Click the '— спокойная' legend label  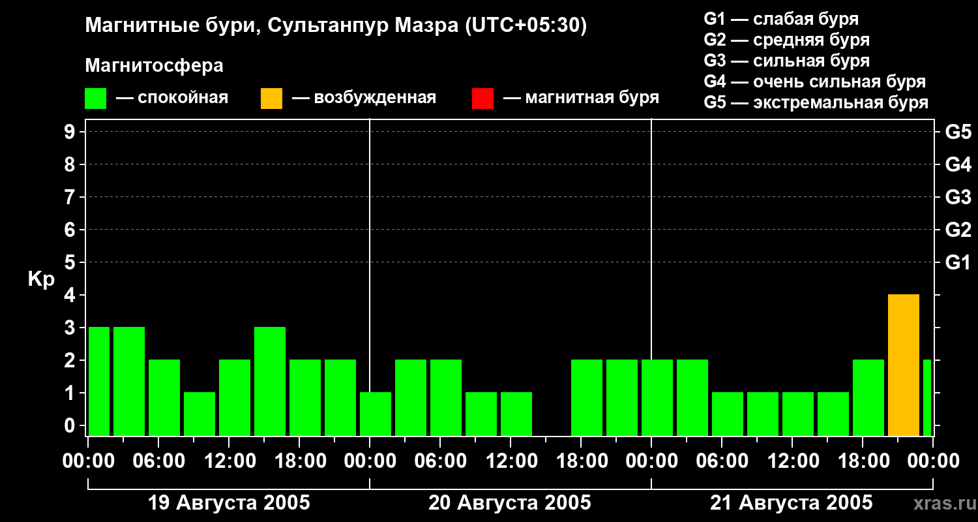(x=172, y=99)
